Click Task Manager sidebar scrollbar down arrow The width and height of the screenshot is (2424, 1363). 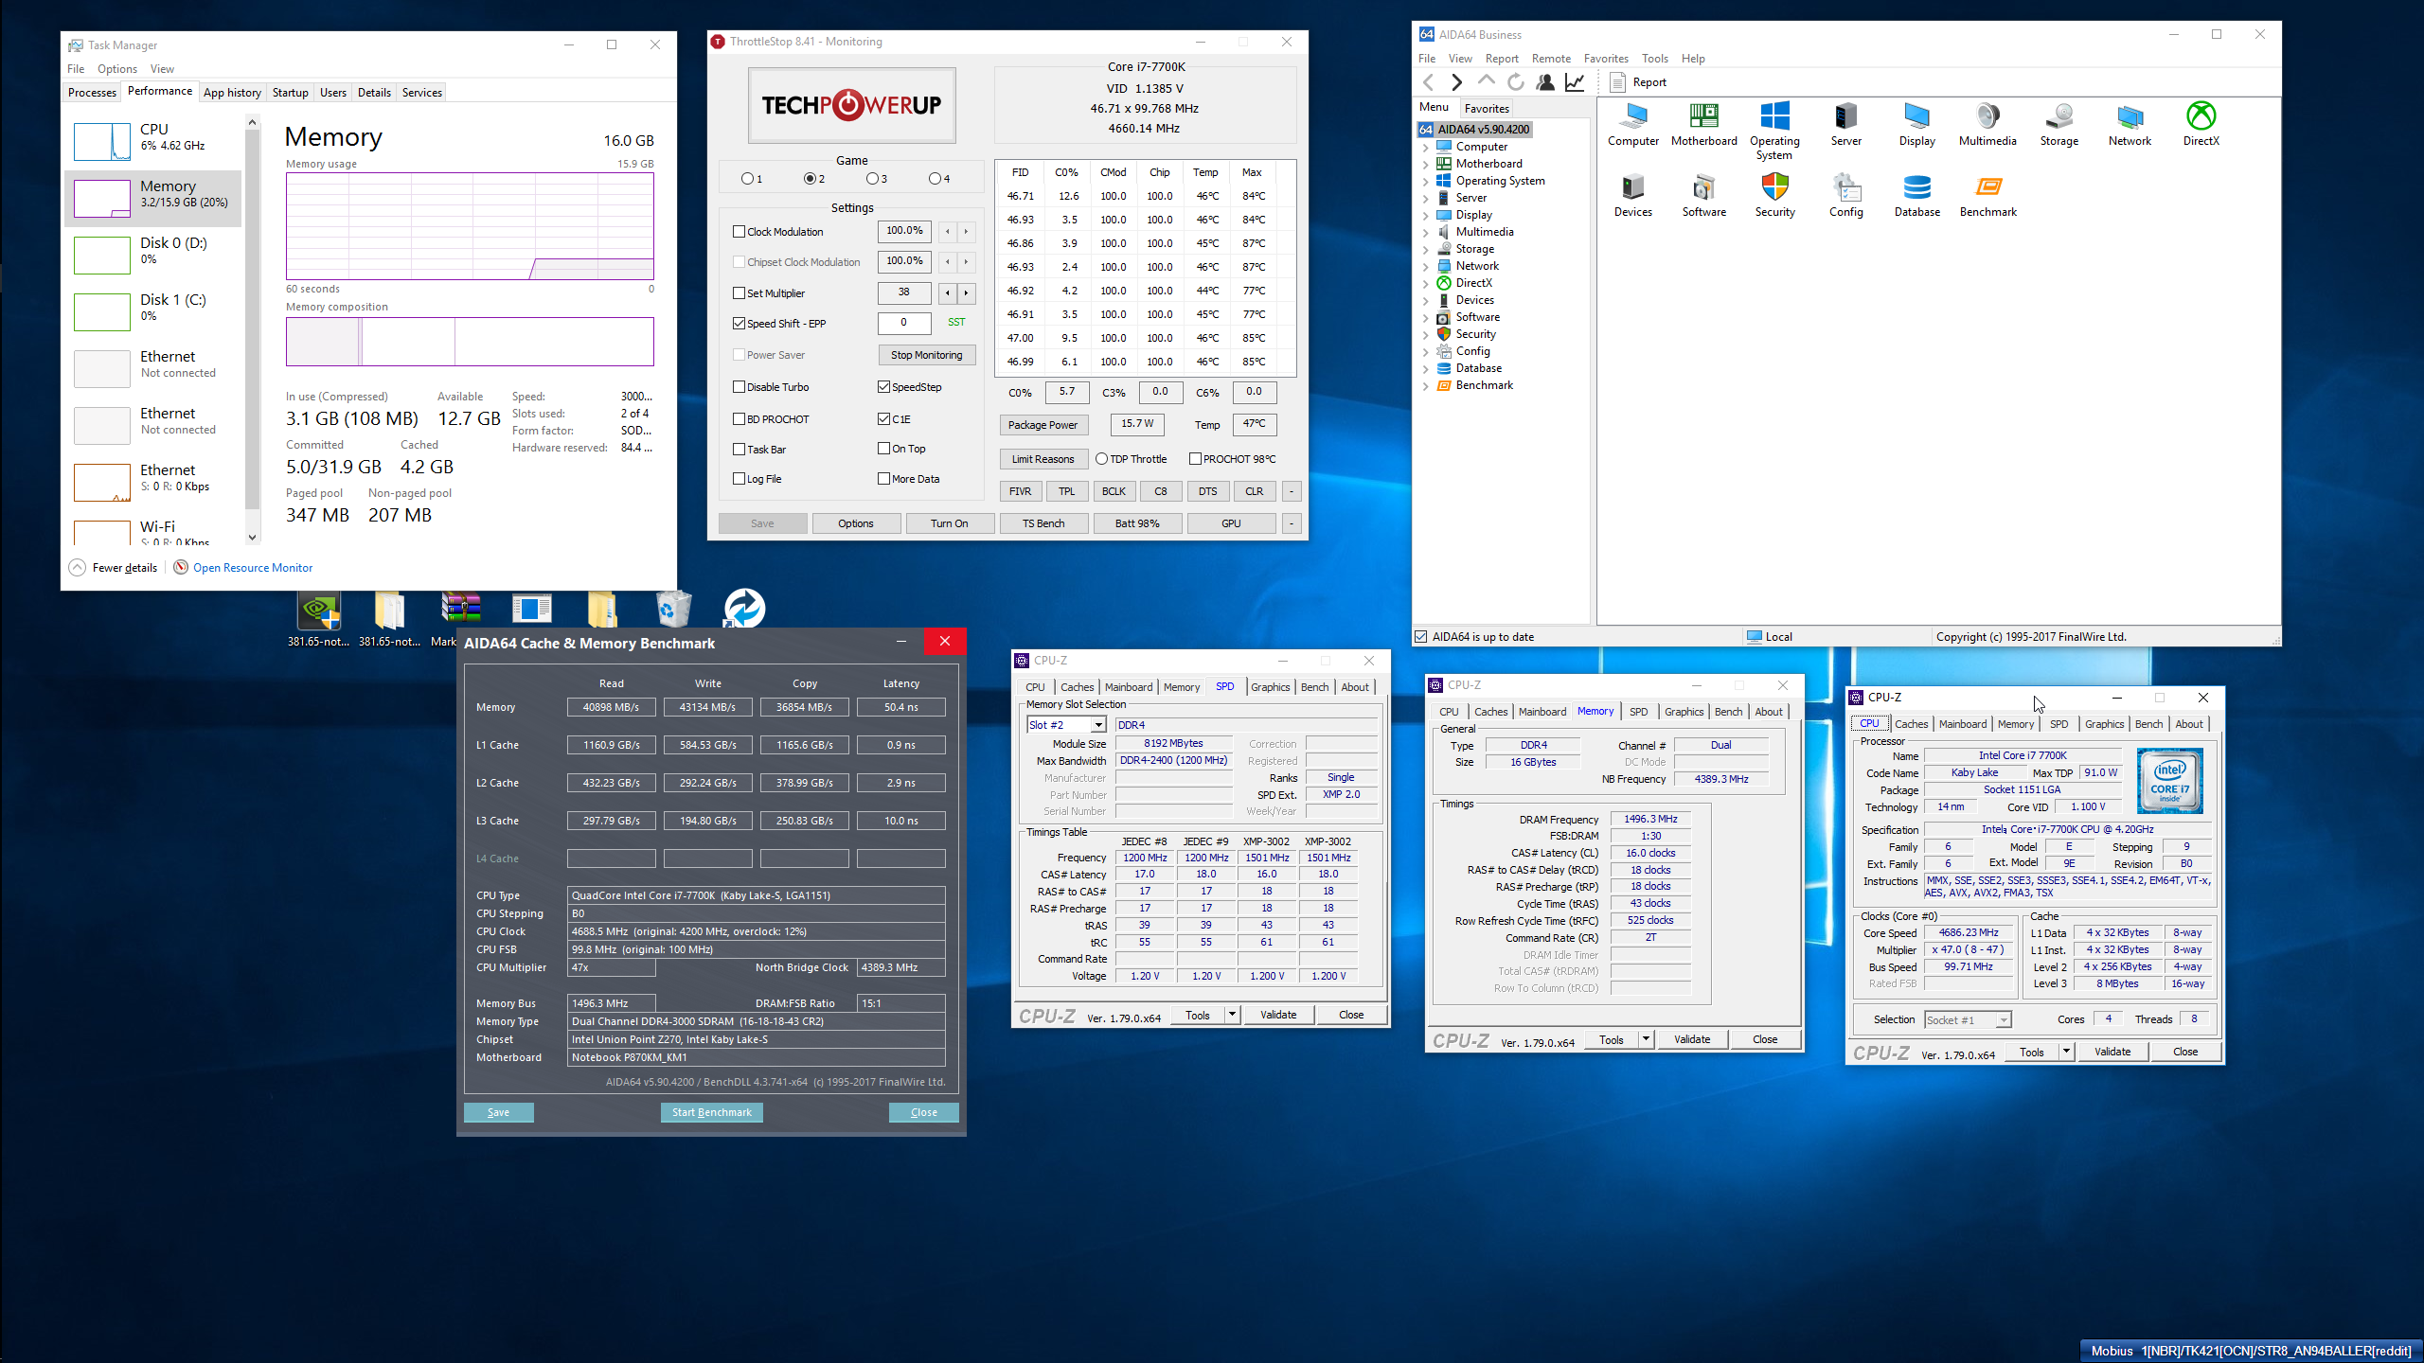tap(252, 537)
